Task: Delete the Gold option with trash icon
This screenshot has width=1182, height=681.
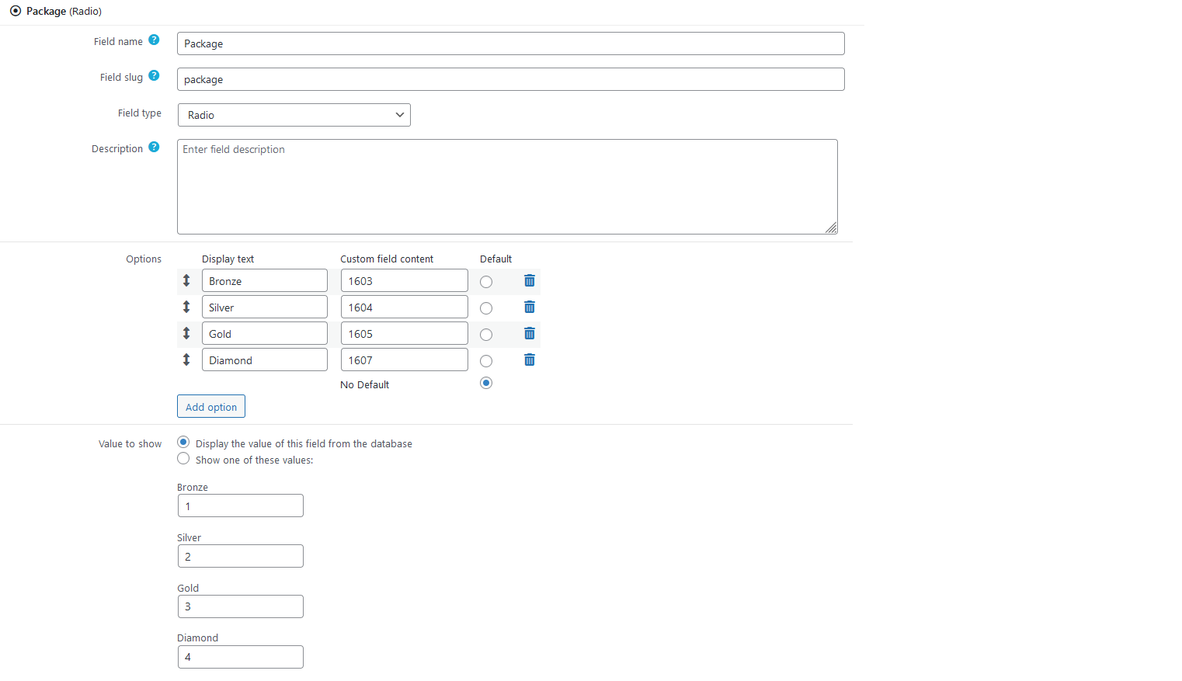Action: coord(530,333)
